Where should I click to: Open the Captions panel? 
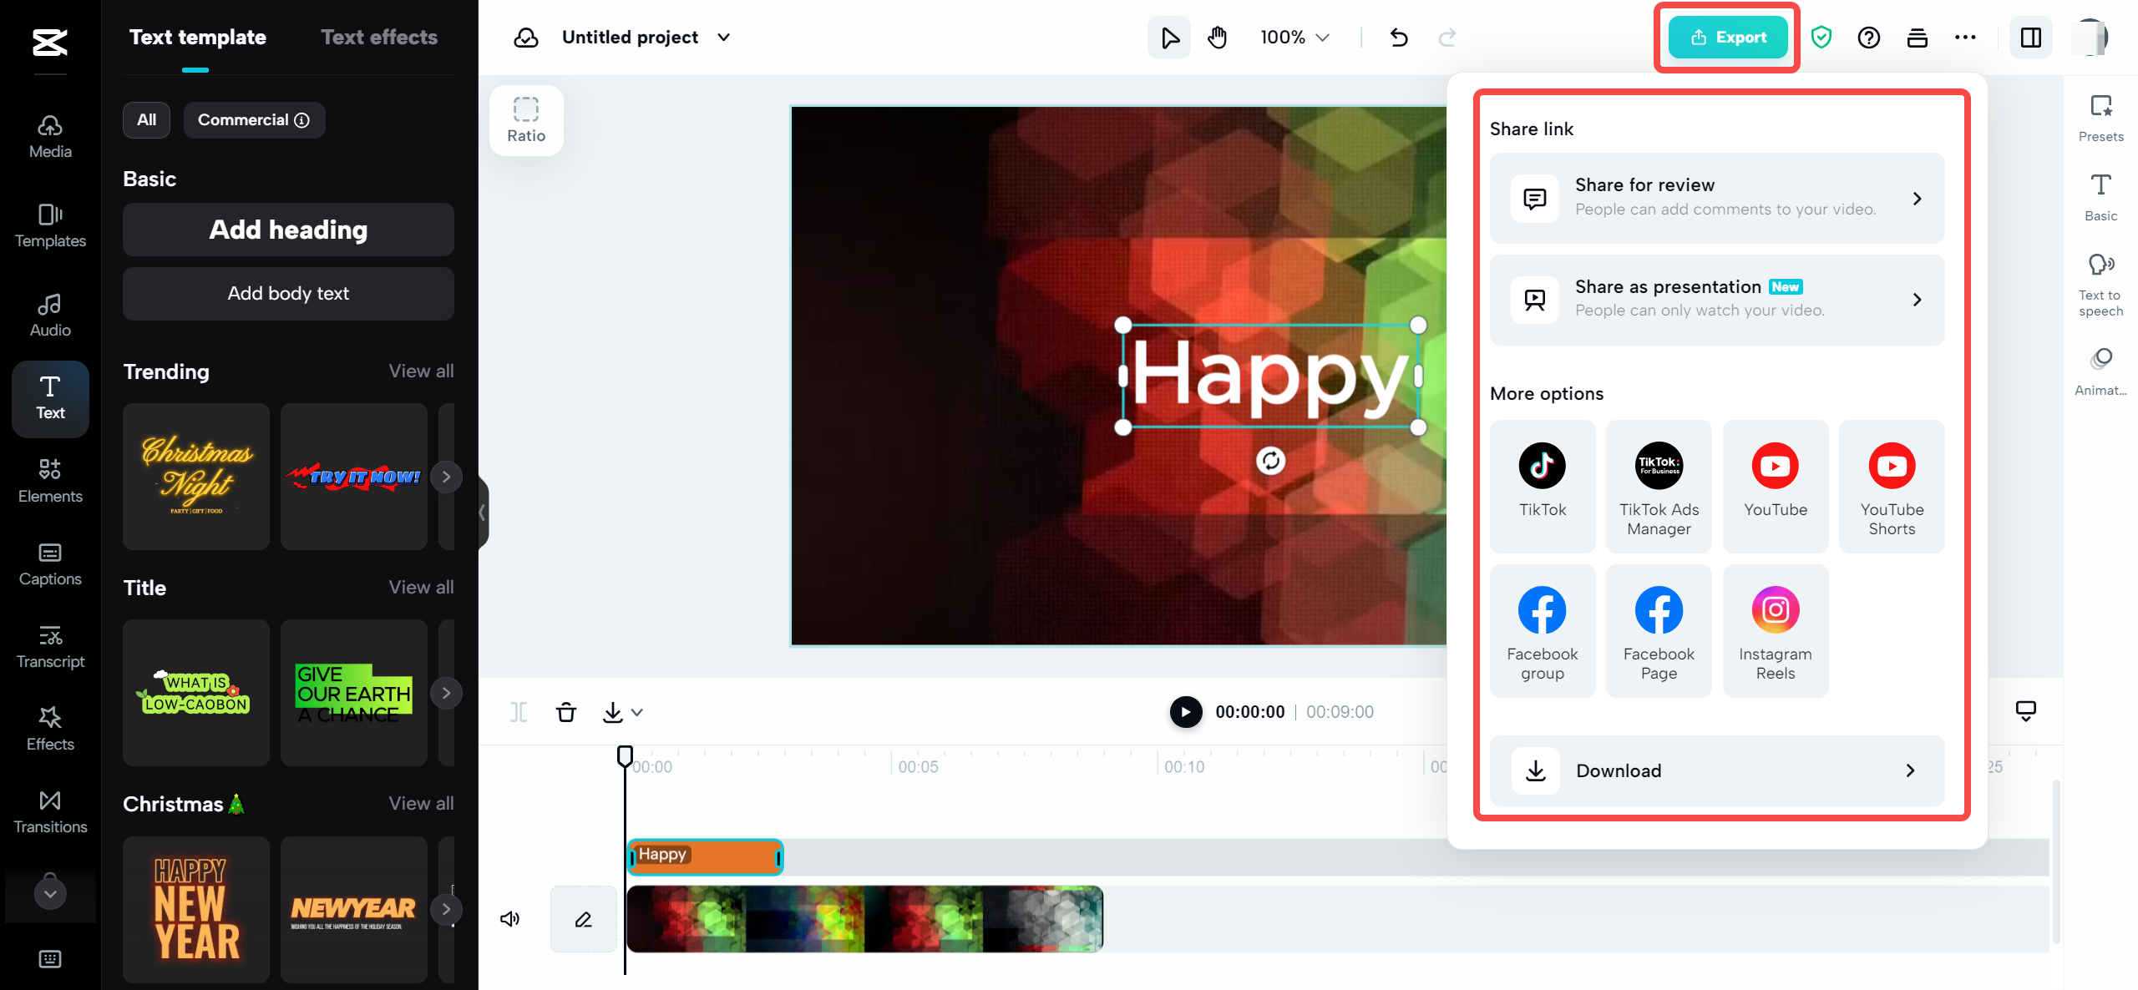pos(49,563)
